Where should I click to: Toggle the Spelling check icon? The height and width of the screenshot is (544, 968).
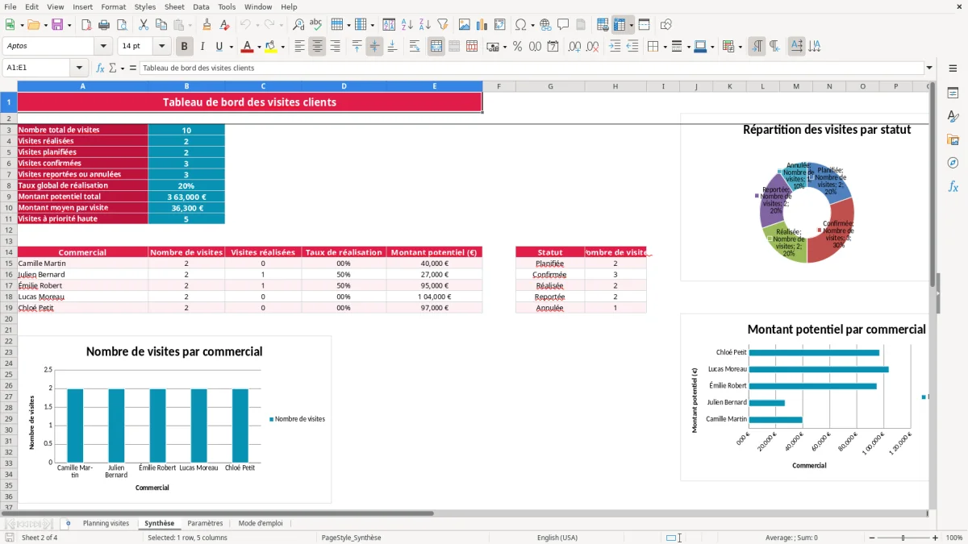coord(316,25)
